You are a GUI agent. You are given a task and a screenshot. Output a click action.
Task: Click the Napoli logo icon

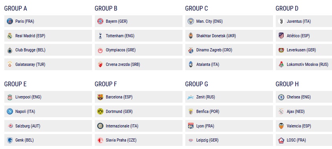click(x=10, y=111)
